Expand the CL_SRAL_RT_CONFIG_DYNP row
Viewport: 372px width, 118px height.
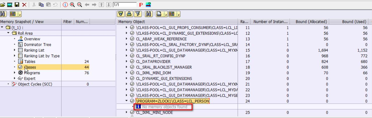click(127, 56)
